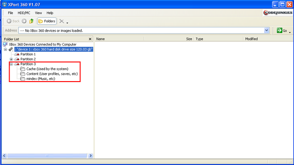294x165 pixels.
Task: Click the Back navigation arrow icon
Action: [x=9, y=21]
